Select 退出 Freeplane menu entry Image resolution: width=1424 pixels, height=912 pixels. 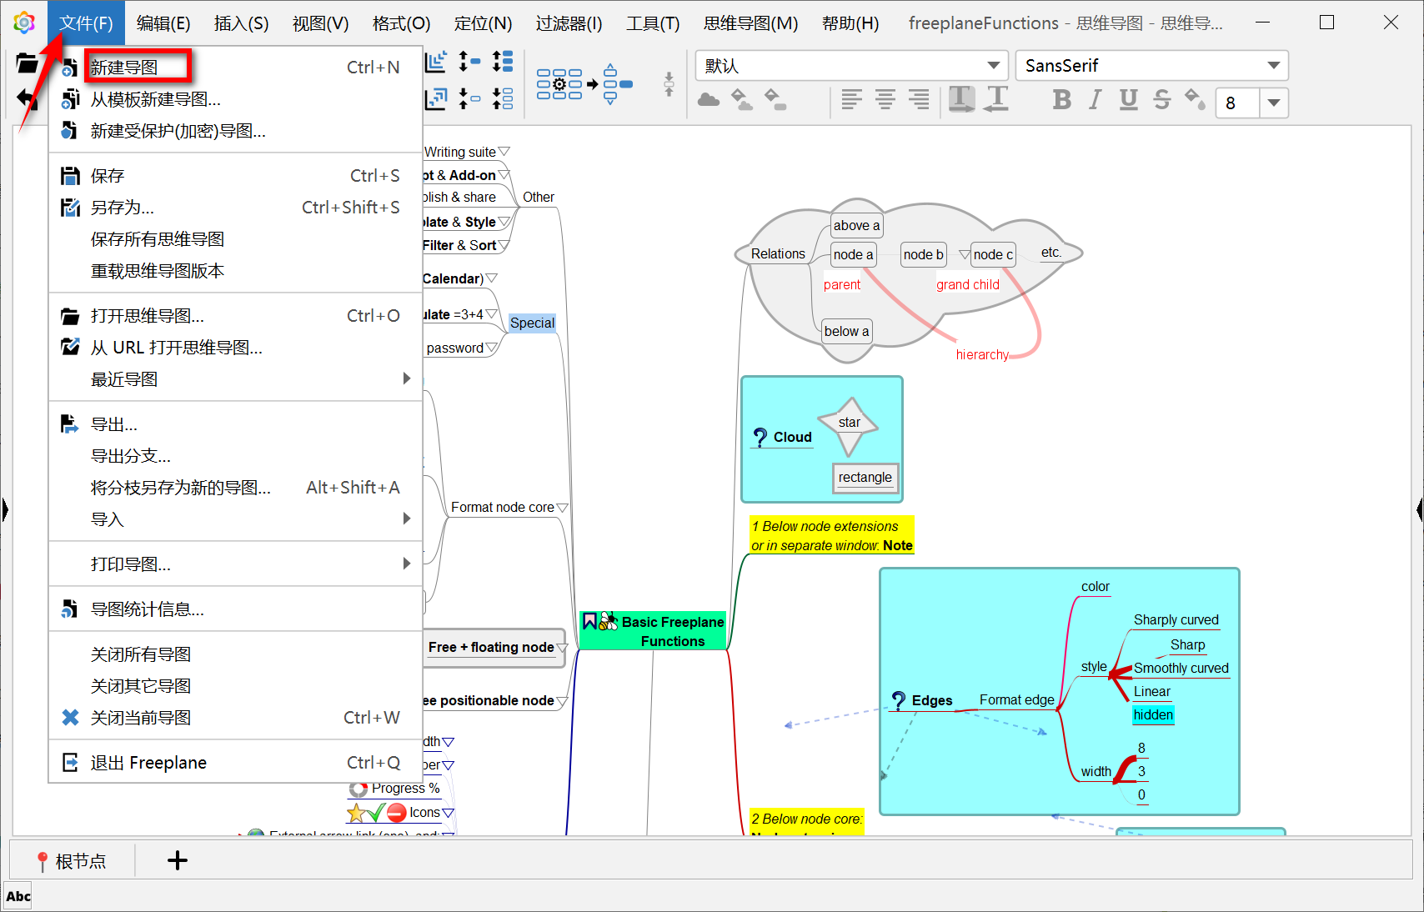[236, 763]
